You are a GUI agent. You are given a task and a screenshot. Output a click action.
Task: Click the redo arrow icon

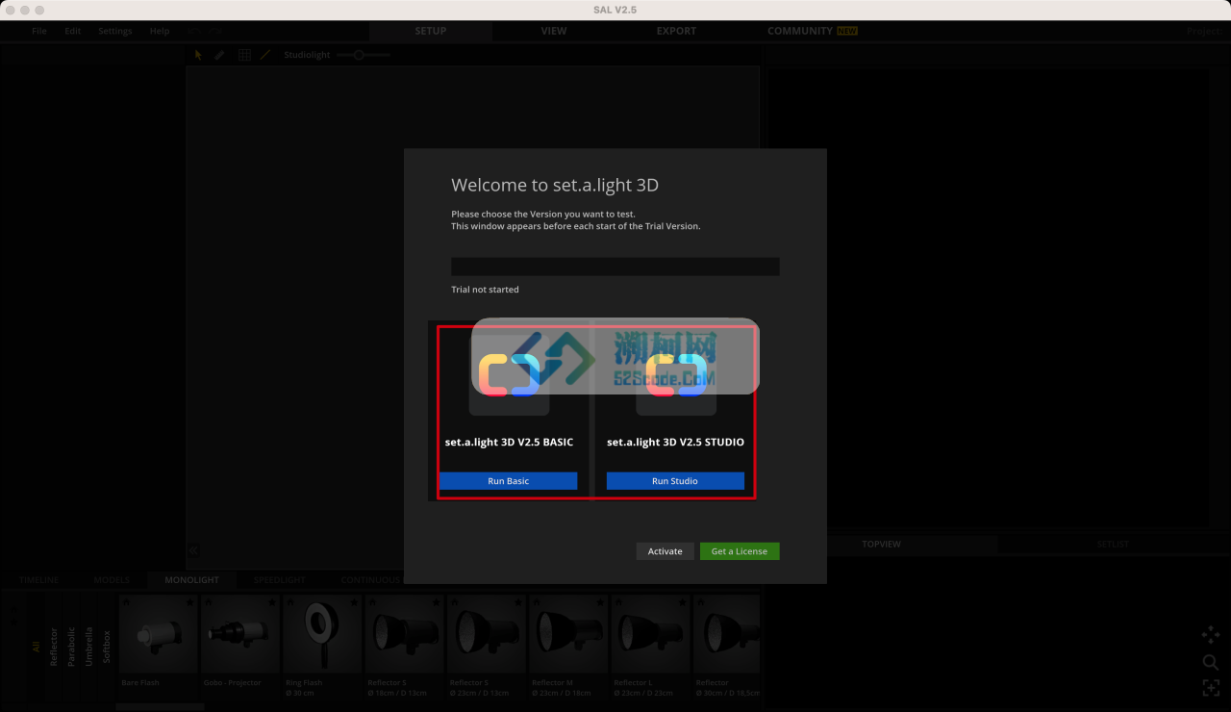(x=215, y=31)
